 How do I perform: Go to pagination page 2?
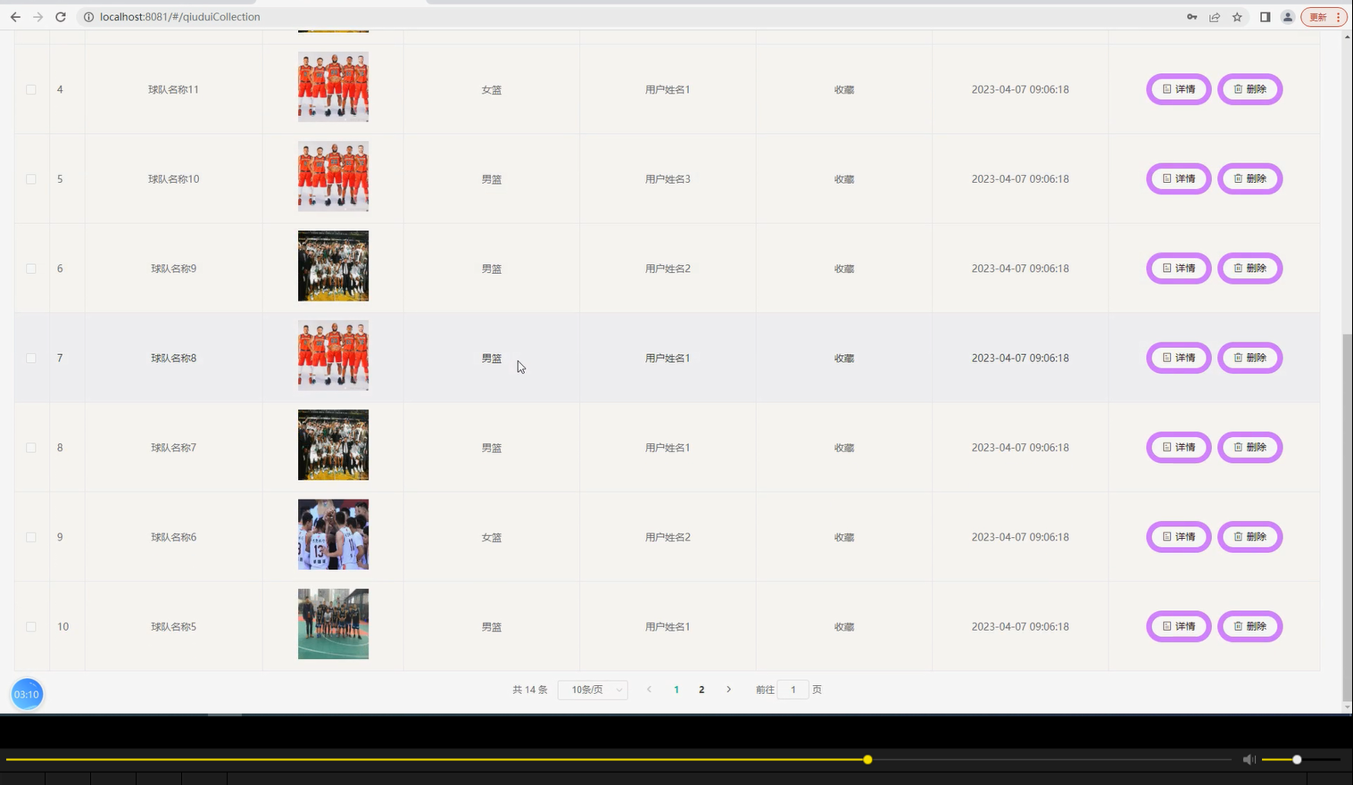click(701, 690)
